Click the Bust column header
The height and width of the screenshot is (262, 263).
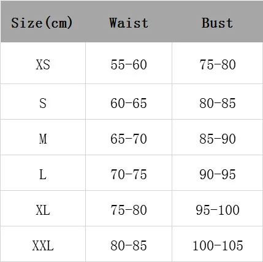(217, 23)
